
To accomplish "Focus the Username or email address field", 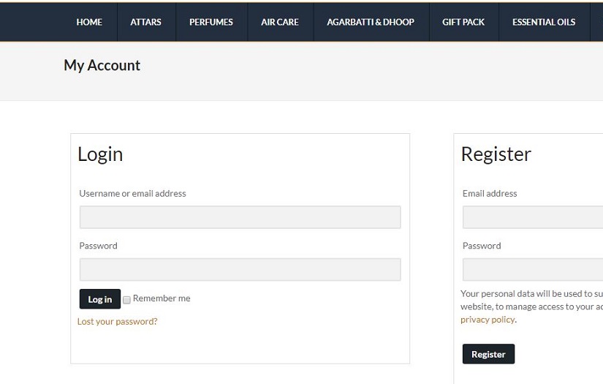I will pyautogui.click(x=240, y=217).
